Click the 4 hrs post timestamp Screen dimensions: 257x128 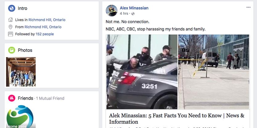124,14
